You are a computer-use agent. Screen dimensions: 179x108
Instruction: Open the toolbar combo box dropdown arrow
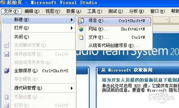click(167, 20)
